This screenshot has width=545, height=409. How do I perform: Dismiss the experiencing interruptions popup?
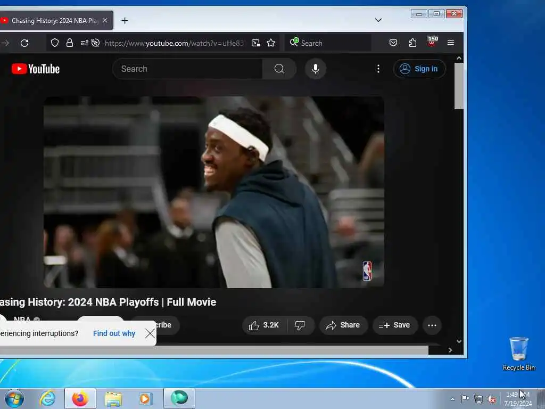(150, 333)
